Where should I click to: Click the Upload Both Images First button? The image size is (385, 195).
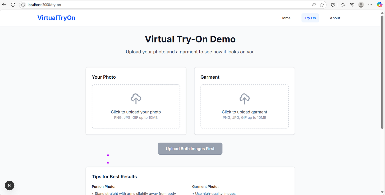(x=190, y=149)
